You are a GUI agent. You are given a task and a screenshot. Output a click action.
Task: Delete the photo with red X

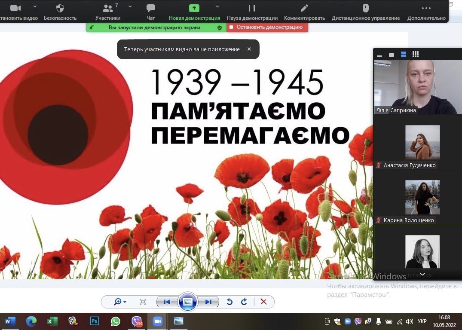point(264,302)
